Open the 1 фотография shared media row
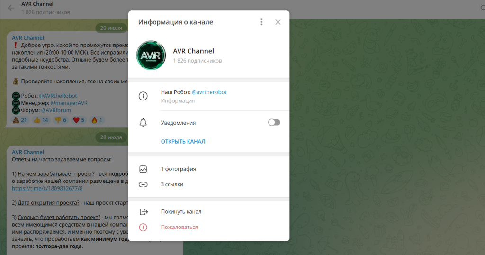The width and height of the screenshot is (485, 255). click(209, 169)
